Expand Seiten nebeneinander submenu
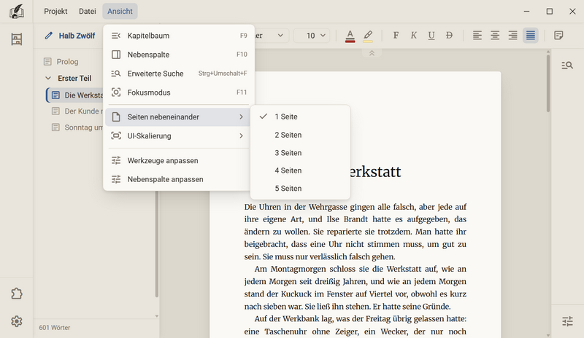 (179, 117)
